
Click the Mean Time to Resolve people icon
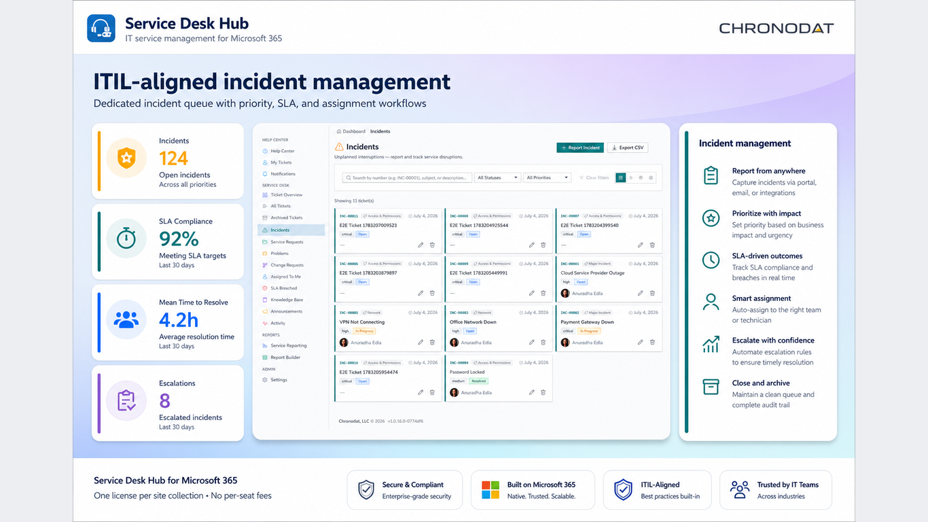pos(126,319)
